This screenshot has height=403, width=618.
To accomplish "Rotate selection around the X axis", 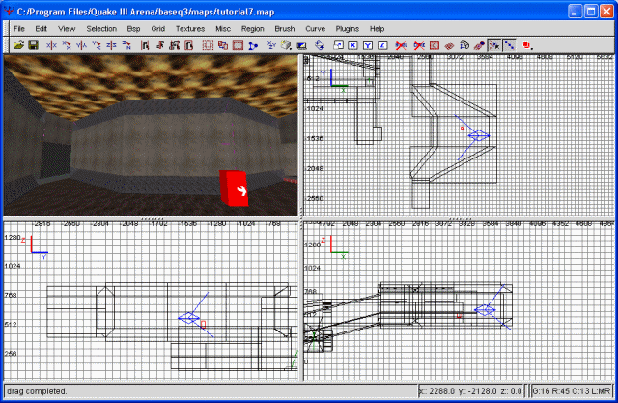I will pyautogui.click(x=67, y=45).
